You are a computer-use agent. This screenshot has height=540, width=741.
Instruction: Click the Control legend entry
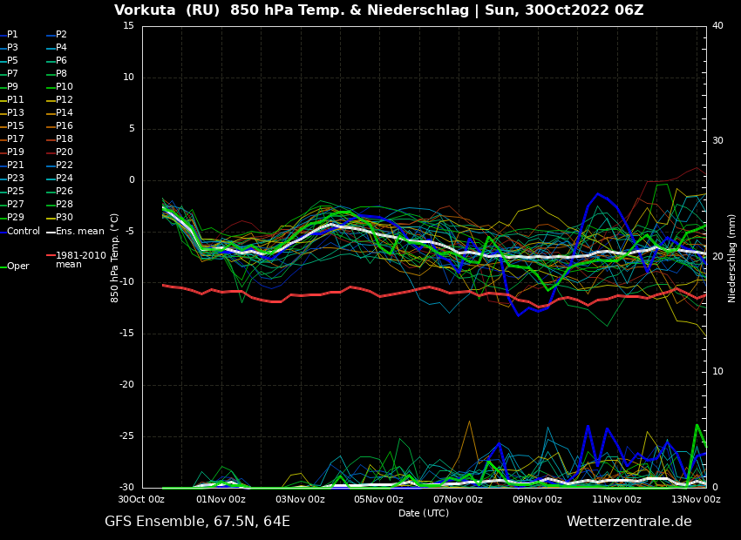pos(23,232)
